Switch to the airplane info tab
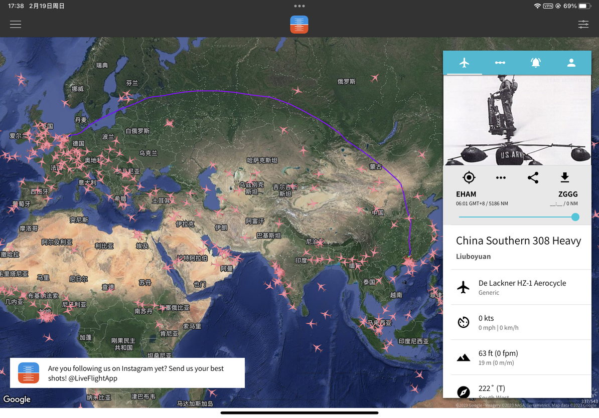Screen dimensions: 599x418 [464, 63]
